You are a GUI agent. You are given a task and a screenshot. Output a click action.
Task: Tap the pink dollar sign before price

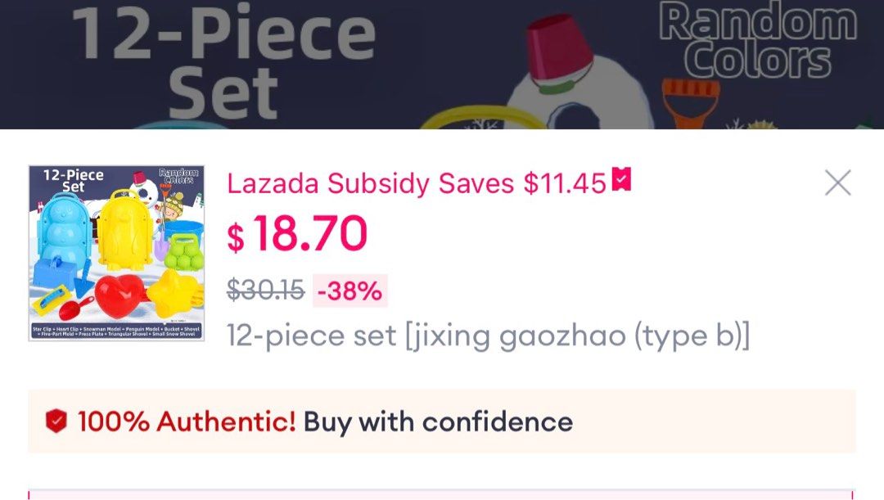236,237
